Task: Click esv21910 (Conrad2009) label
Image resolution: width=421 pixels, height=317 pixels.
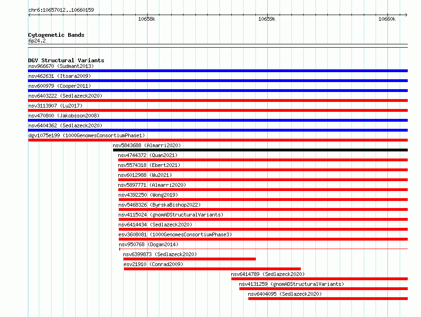Action: click(153, 264)
